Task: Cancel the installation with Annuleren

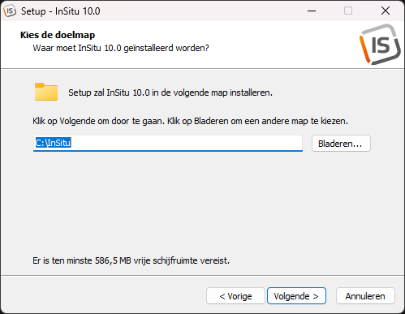Action: 365,296
